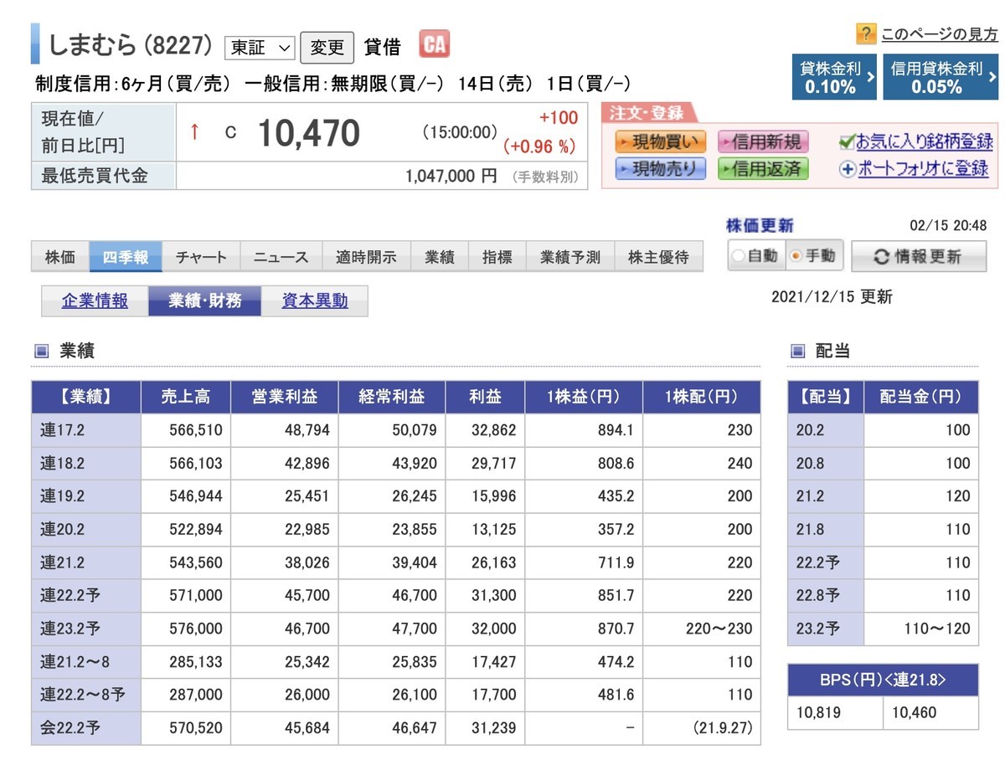Select the 手動 price update radio button
Viewport: 1005px width, 770px height.
tap(796, 256)
